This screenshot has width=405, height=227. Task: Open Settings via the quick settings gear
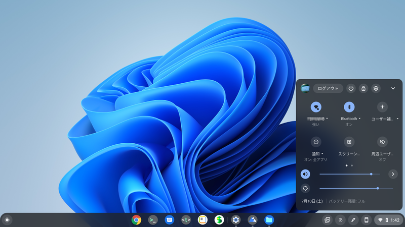point(376,88)
